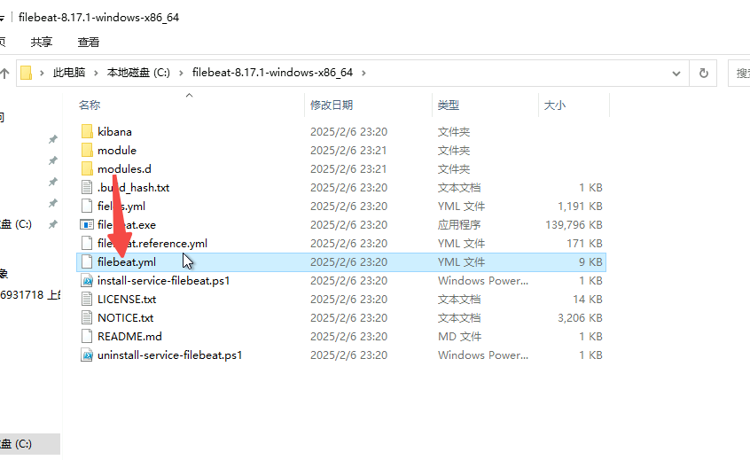This screenshot has height=460, width=750.
Task: Click 2025/2/6 23:21 date of modules.d
Action: point(348,168)
